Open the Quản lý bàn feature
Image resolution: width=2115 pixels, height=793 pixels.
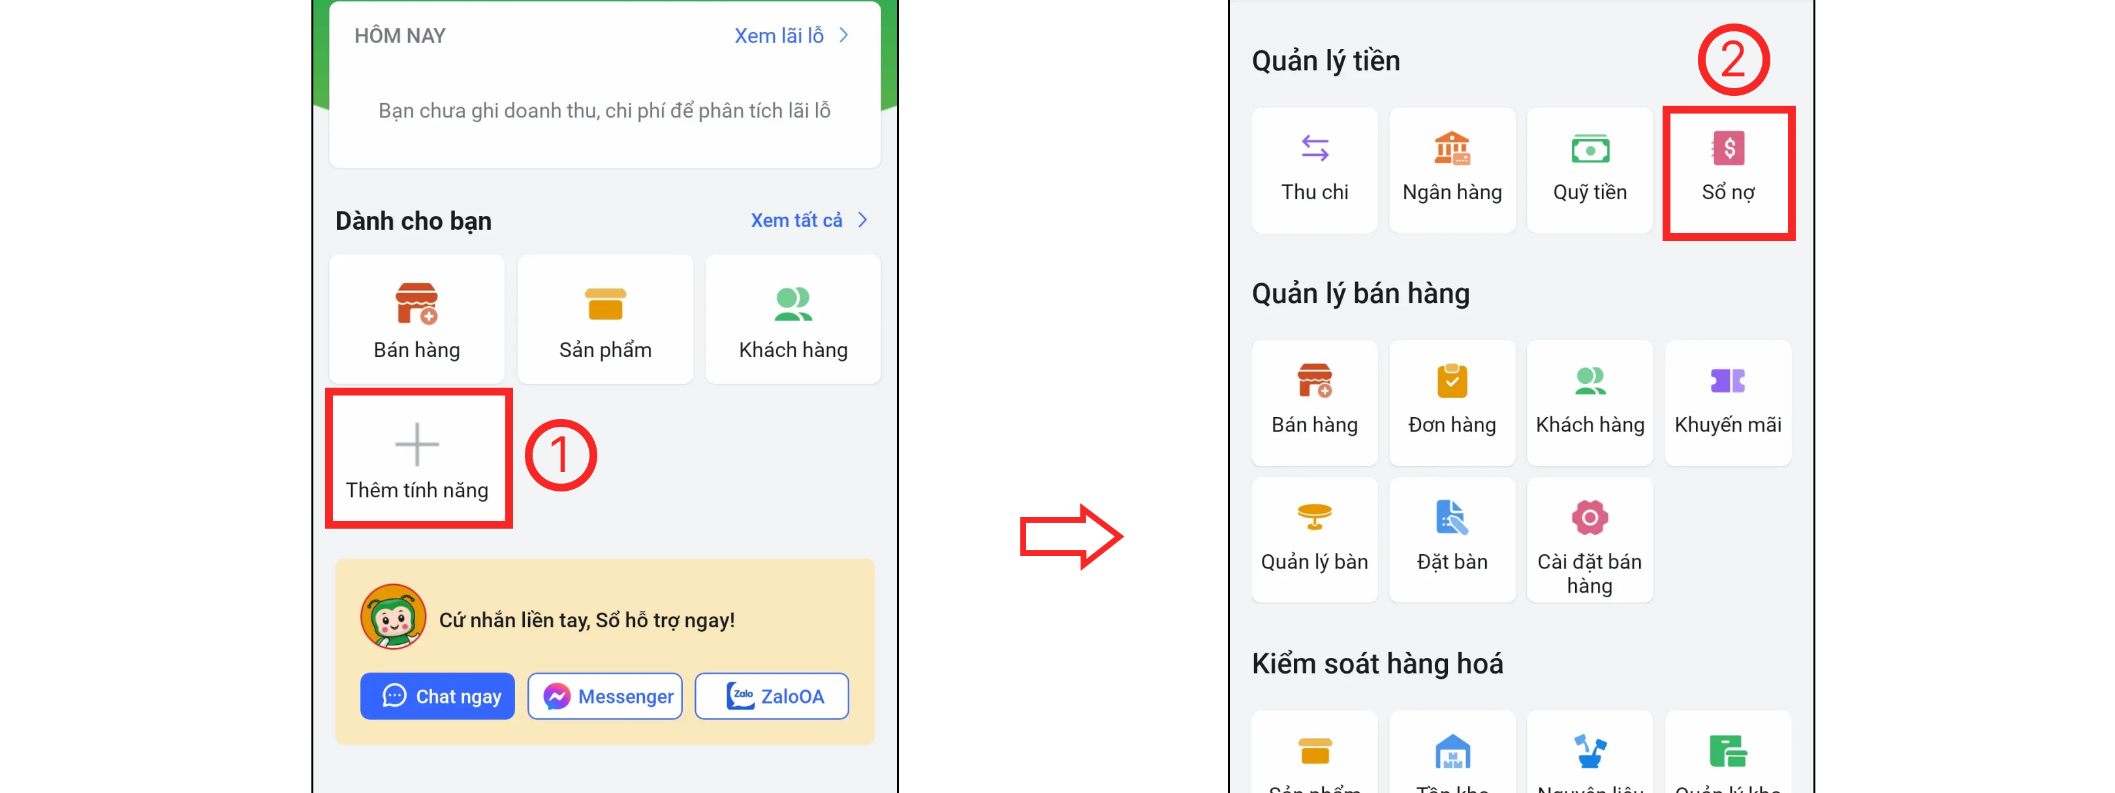coord(1315,540)
